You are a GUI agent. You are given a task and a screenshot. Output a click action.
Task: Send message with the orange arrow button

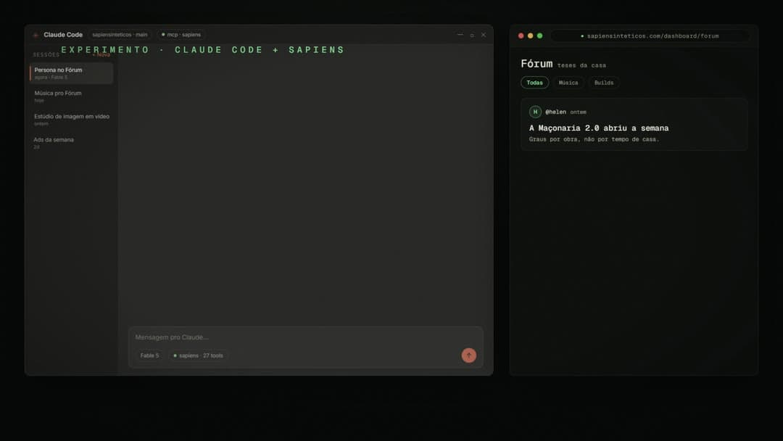pos(468,355)
